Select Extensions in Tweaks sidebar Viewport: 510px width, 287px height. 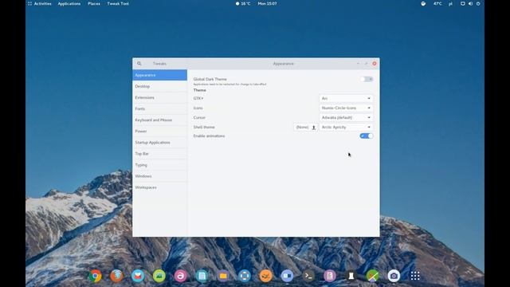point(159,97)
